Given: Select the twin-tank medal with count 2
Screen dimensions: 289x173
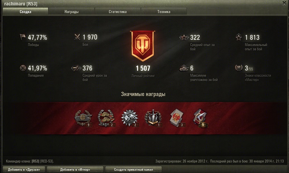Looking at the screenshot, I should point(106,118).
